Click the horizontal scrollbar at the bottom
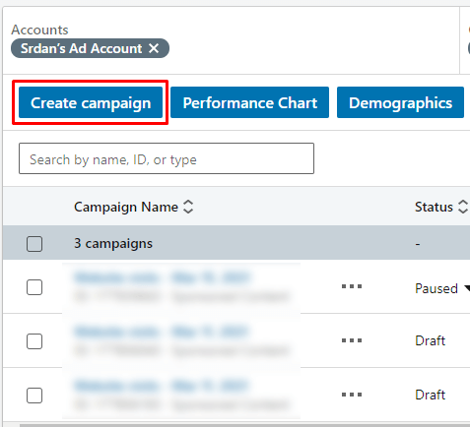 (x=244, y=425)
